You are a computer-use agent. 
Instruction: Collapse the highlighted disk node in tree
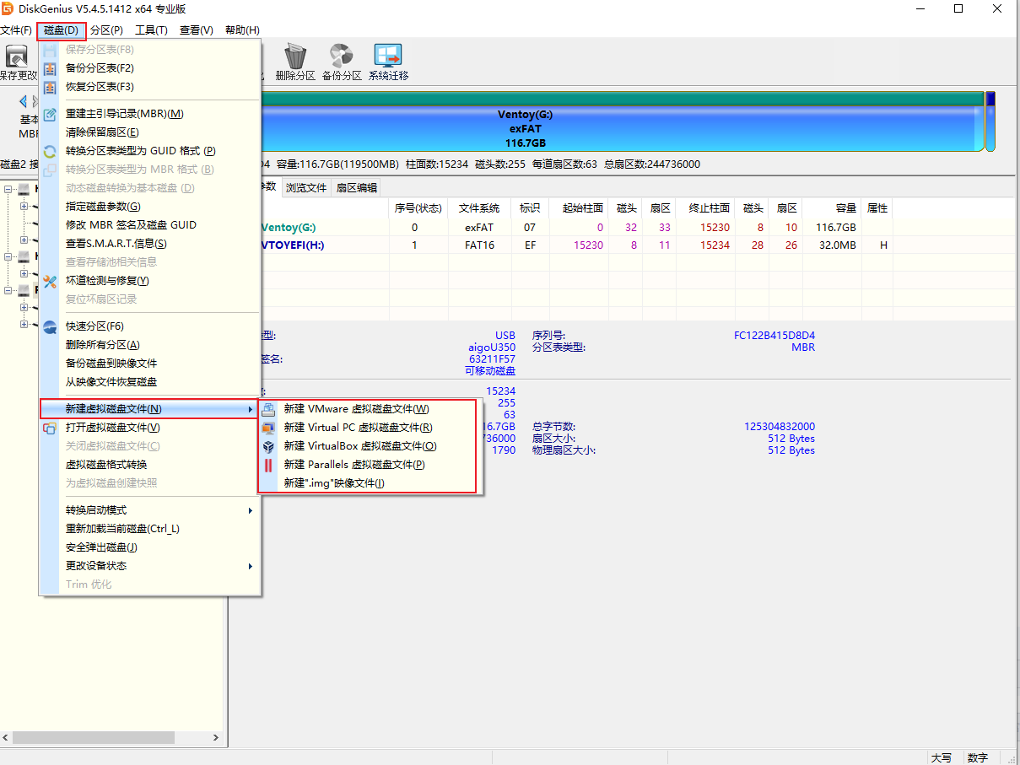(x=8, y=291)
